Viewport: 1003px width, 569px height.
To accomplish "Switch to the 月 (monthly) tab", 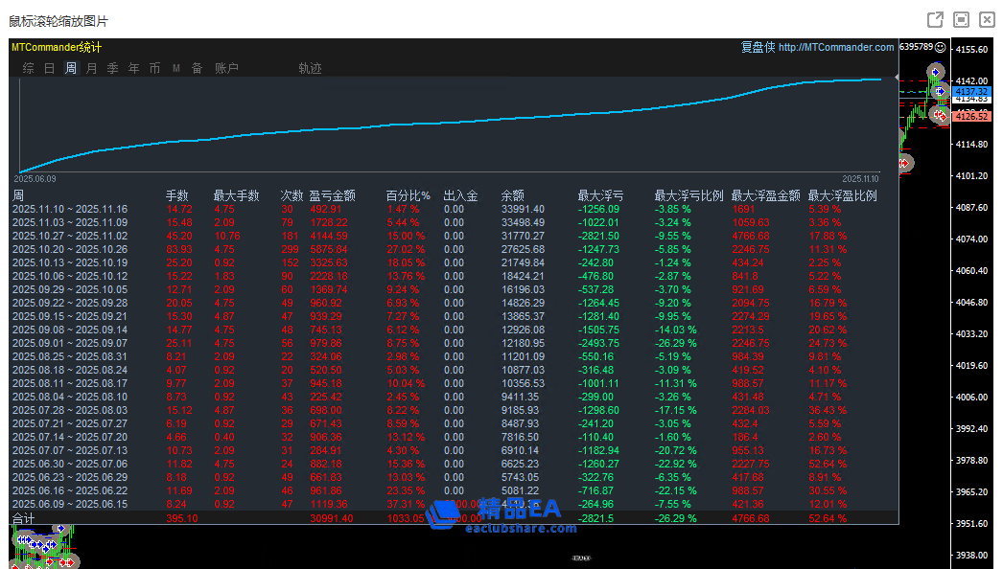I will 92,68.
